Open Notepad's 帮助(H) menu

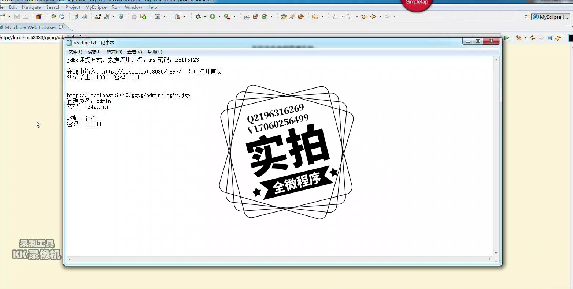click(155, 52)
